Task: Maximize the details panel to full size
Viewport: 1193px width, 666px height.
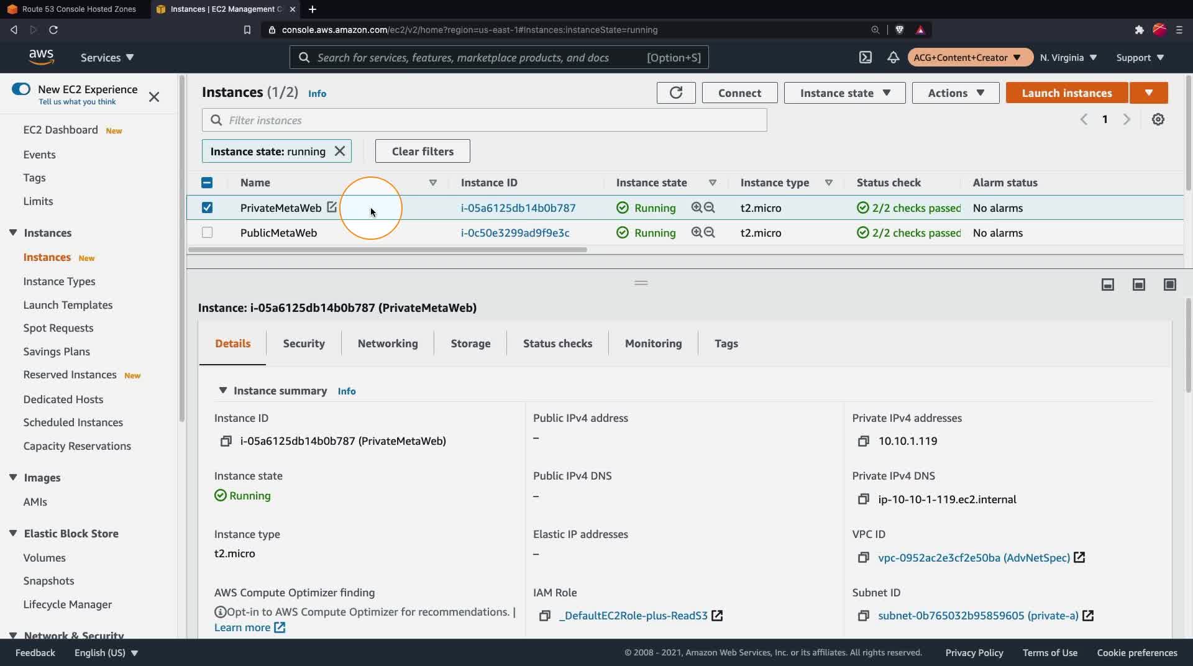Action: (x=1169, y=285)
